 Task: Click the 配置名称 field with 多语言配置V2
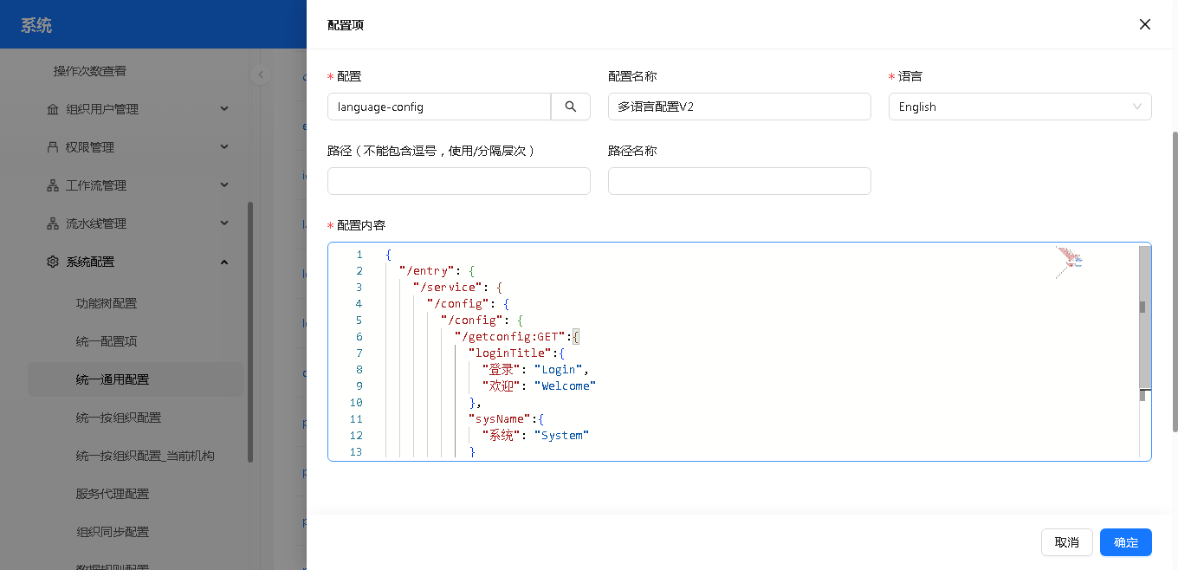pos(739,107)
